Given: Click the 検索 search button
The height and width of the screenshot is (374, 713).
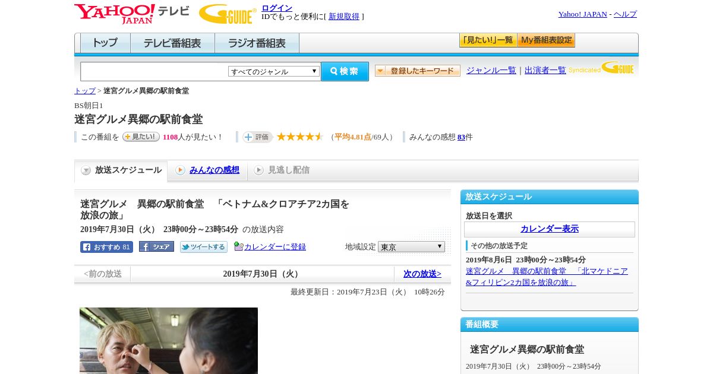Looking at the screenshot, I should tap(345, 71).
